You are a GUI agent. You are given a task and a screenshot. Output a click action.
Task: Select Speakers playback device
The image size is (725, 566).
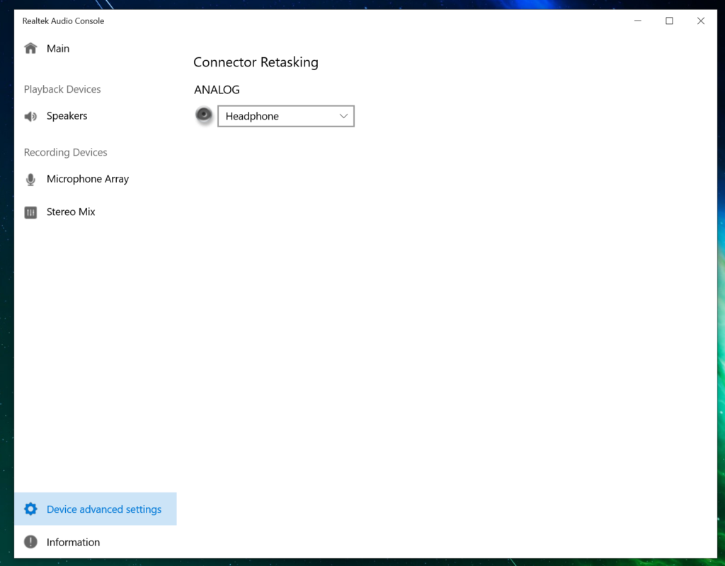tap(67, 116)
